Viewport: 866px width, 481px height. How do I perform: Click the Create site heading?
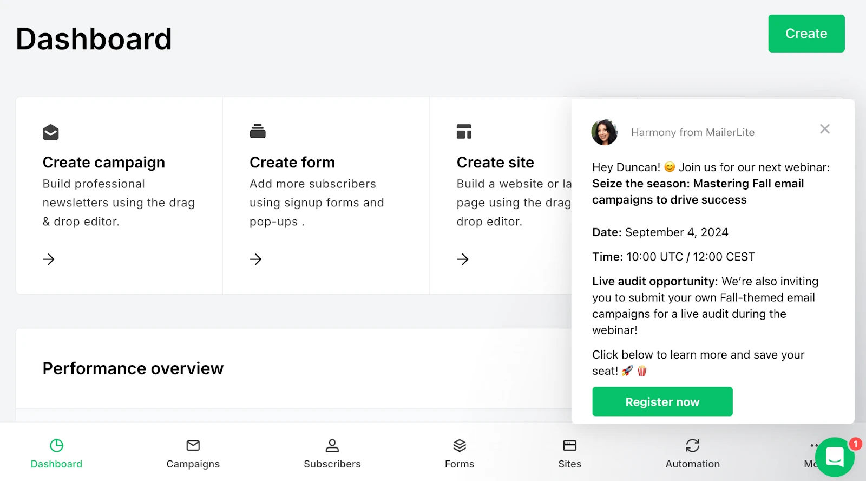[495, 162]
